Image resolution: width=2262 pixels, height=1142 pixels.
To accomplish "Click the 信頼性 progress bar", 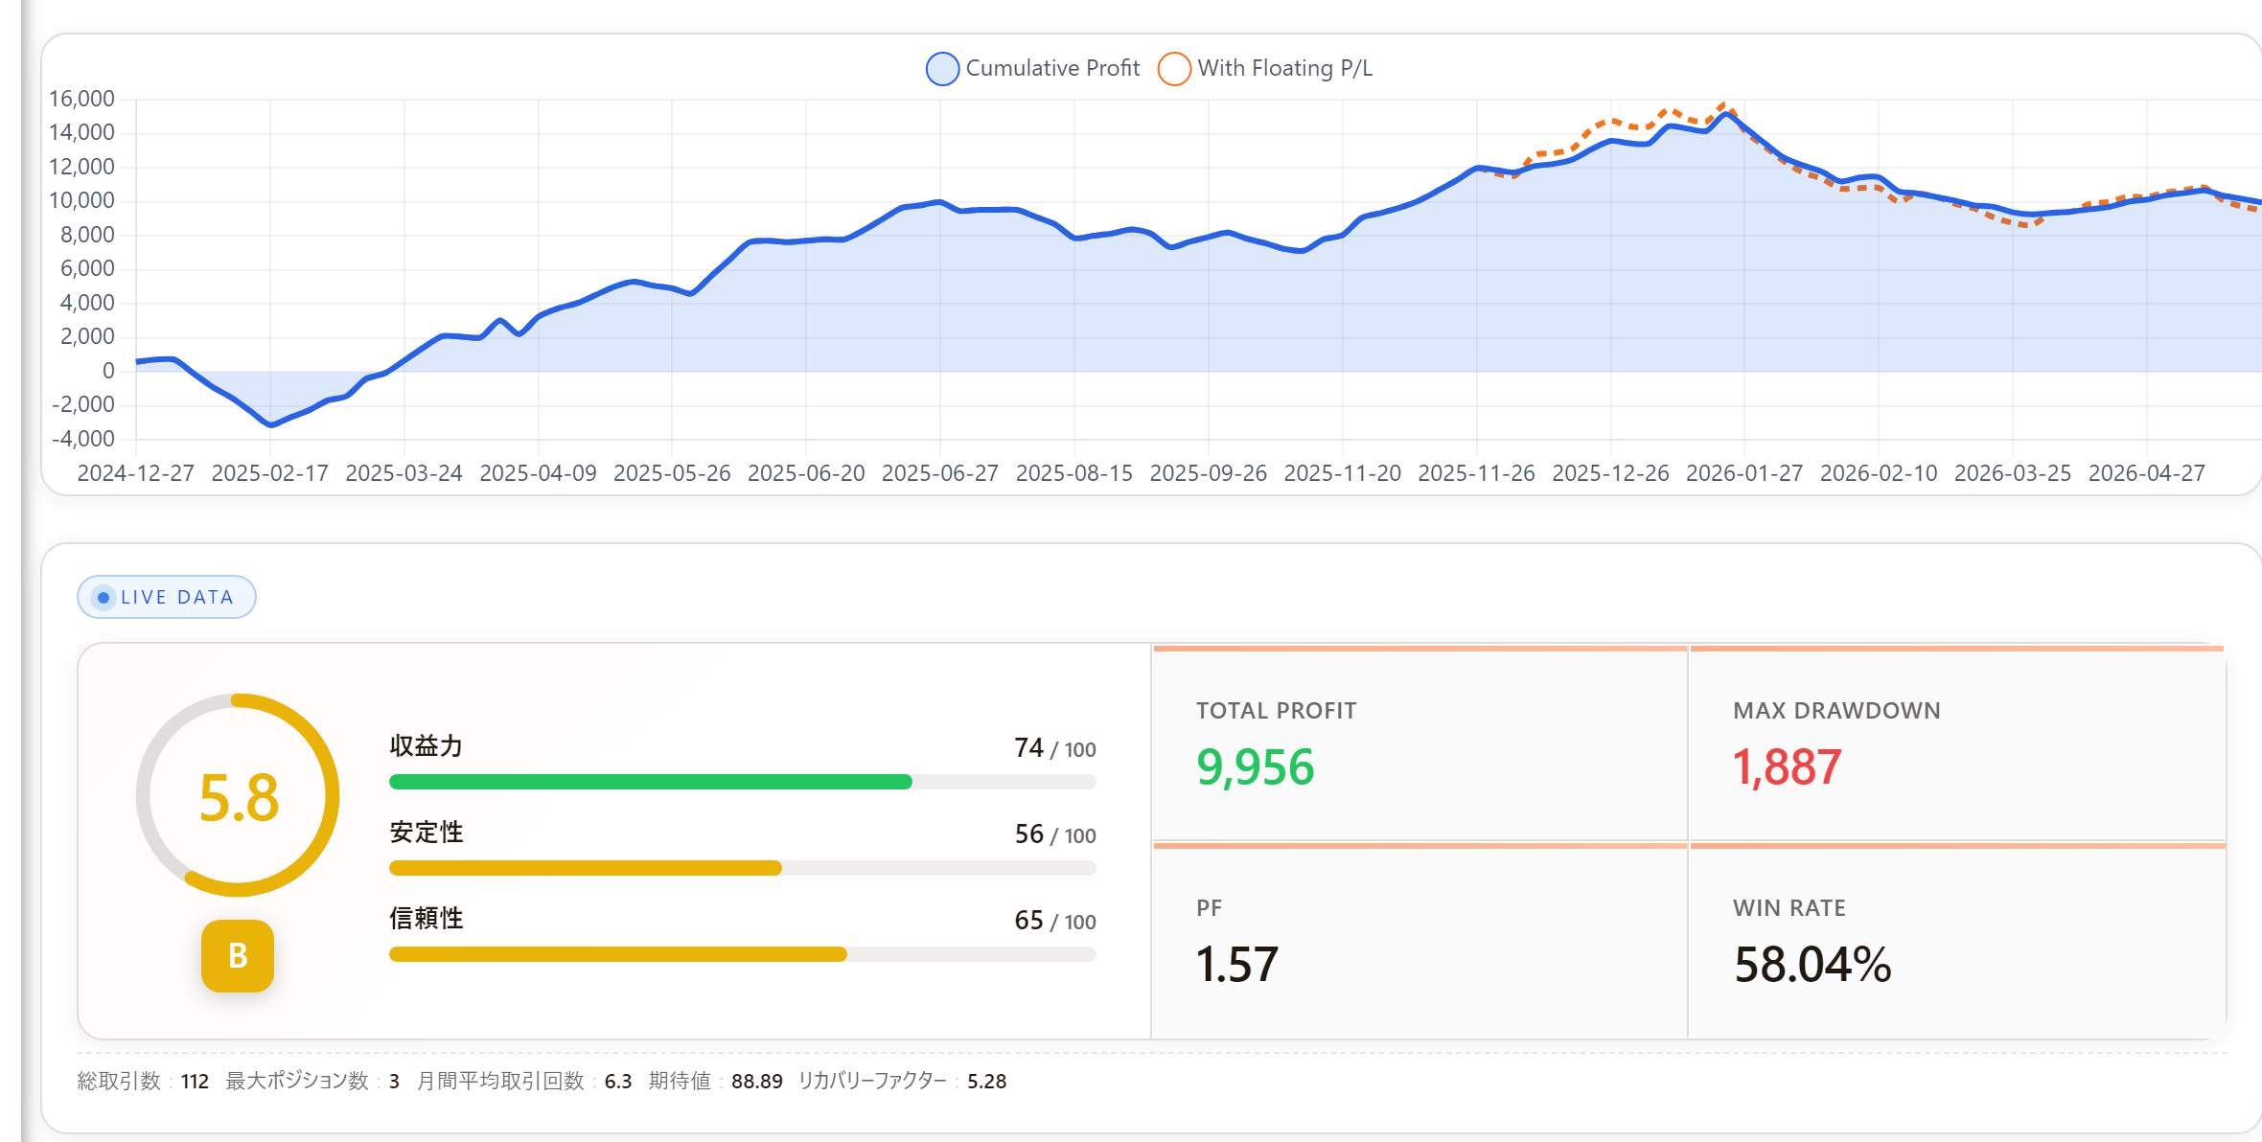I will coord(742,954).
